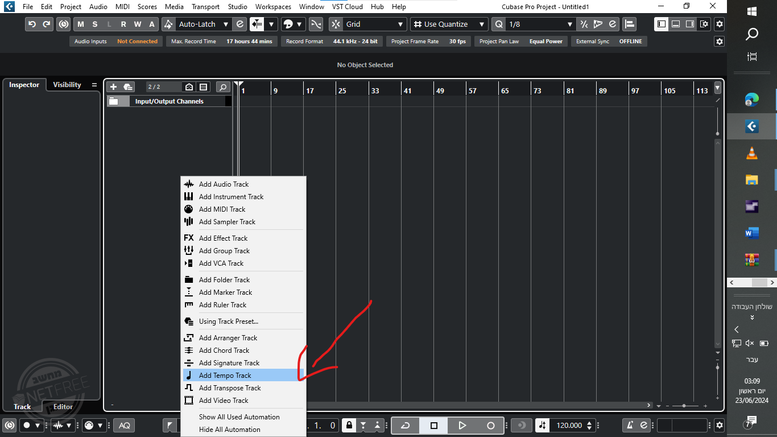Open the automation panel with the e icon
The image size is (777, 437).
(240, 24)
